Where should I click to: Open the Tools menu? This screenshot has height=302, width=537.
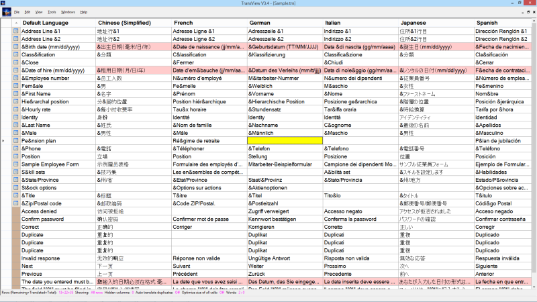click(x=52, y=12)
